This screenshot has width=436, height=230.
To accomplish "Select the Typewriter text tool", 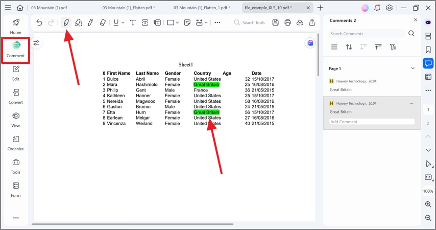I will pyautogui.click(x=133, y=22).
